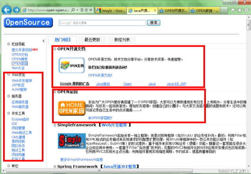This screenshot has height=174, width=251.
Task: Collapse the sidebar with the arrow
Action: [x=44, y=41]
